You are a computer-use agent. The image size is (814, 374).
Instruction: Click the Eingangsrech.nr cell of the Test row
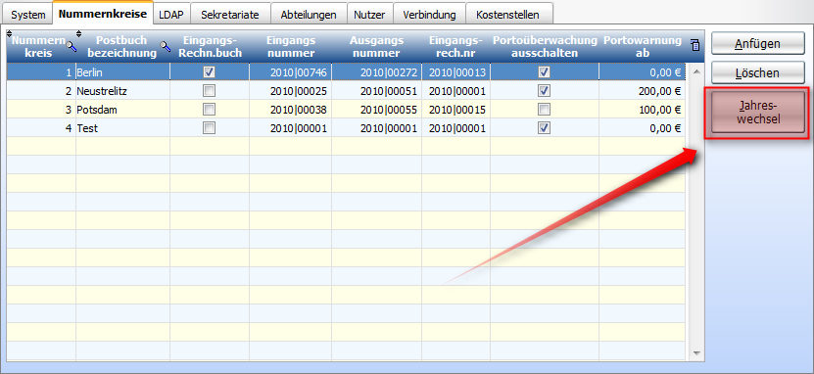pos(456,128)
